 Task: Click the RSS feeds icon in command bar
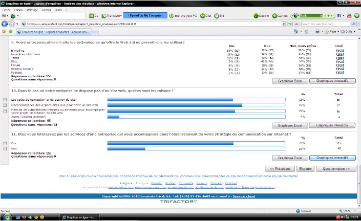pos(306,32)
